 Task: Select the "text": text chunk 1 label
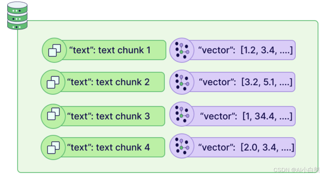pyautogui.click(x=110, y=50)
